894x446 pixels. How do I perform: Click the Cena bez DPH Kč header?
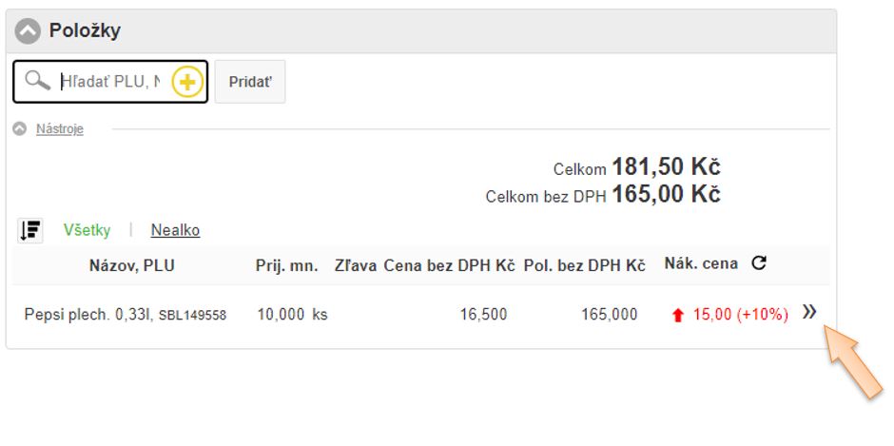click(x=449, y=265)
